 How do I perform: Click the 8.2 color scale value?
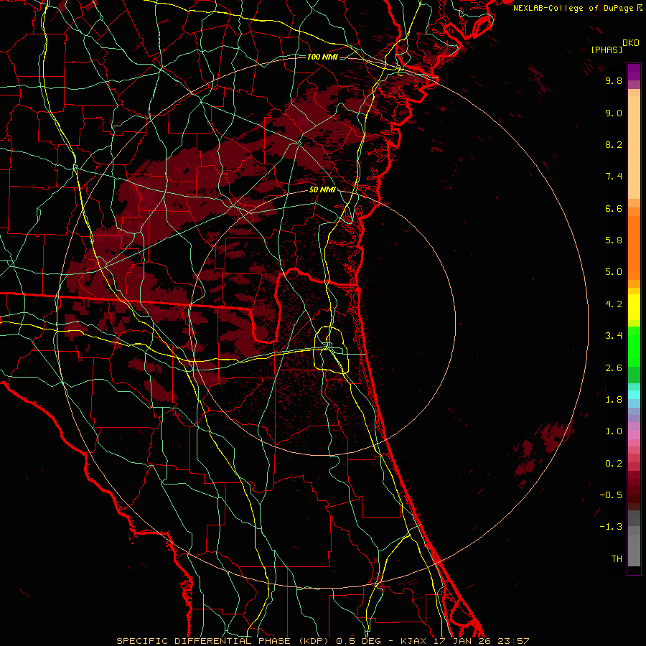[614, 144]
